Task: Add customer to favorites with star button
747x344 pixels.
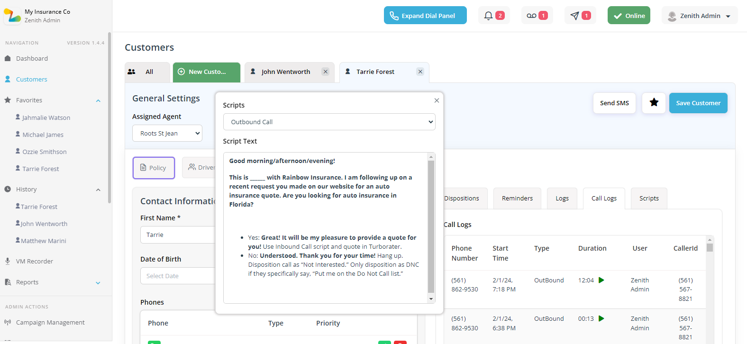Action: click(x=654, y=103)
